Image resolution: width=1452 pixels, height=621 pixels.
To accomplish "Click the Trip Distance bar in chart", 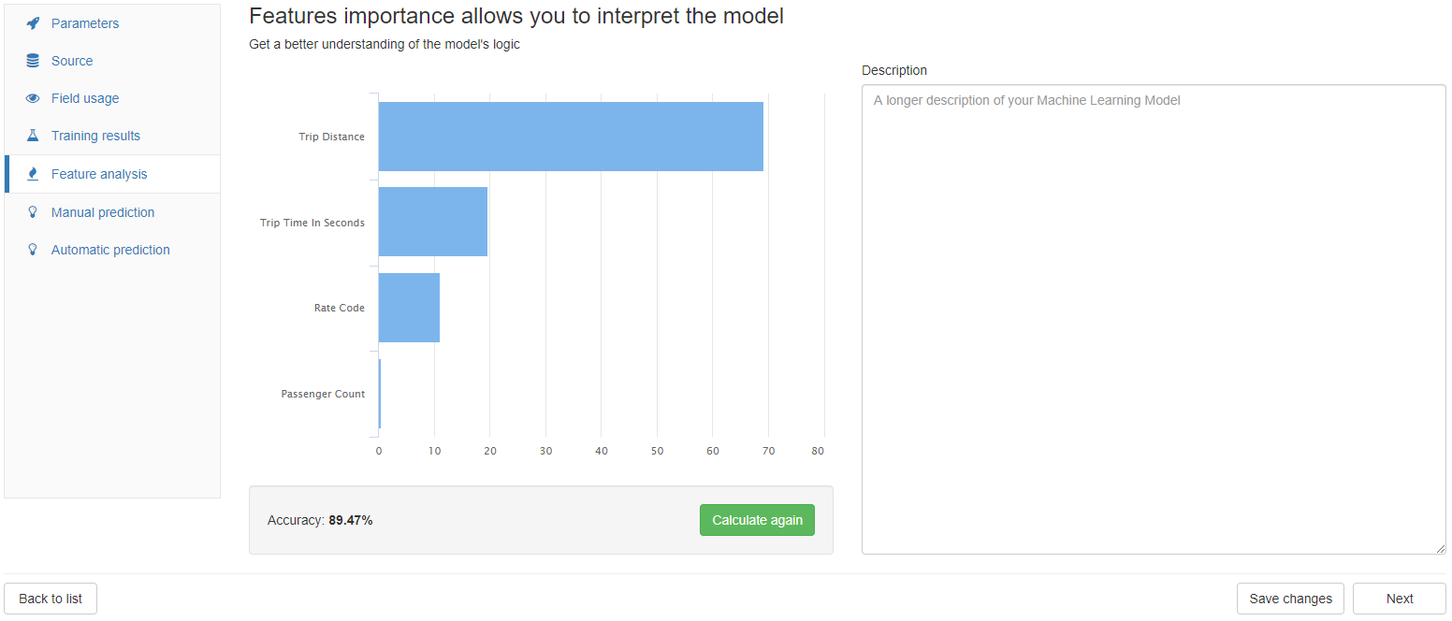I will point(571,137).
